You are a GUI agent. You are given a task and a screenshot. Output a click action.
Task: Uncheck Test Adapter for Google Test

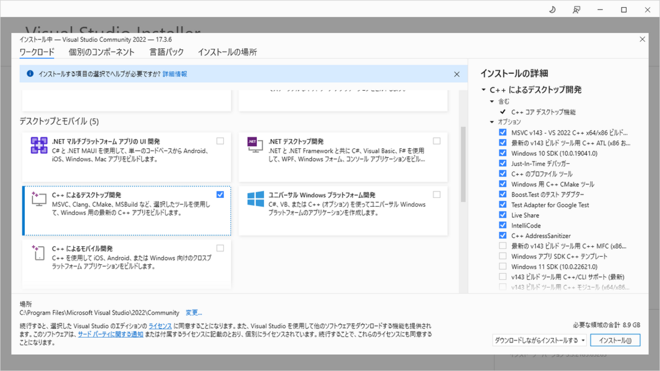[503, 205]
